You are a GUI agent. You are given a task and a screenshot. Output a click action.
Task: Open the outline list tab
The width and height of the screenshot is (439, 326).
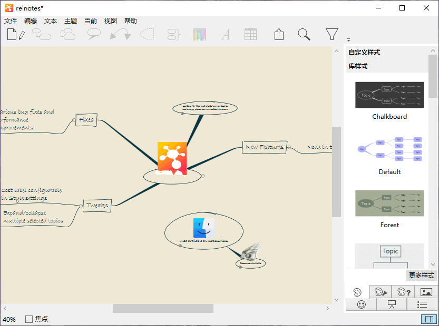[422, 304]
